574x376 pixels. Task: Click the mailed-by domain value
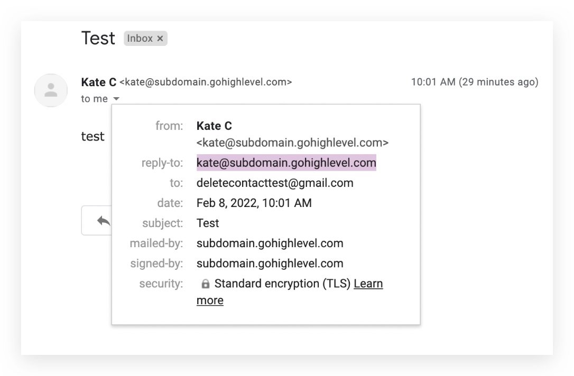pyautogui.click(x=270, y=243)
